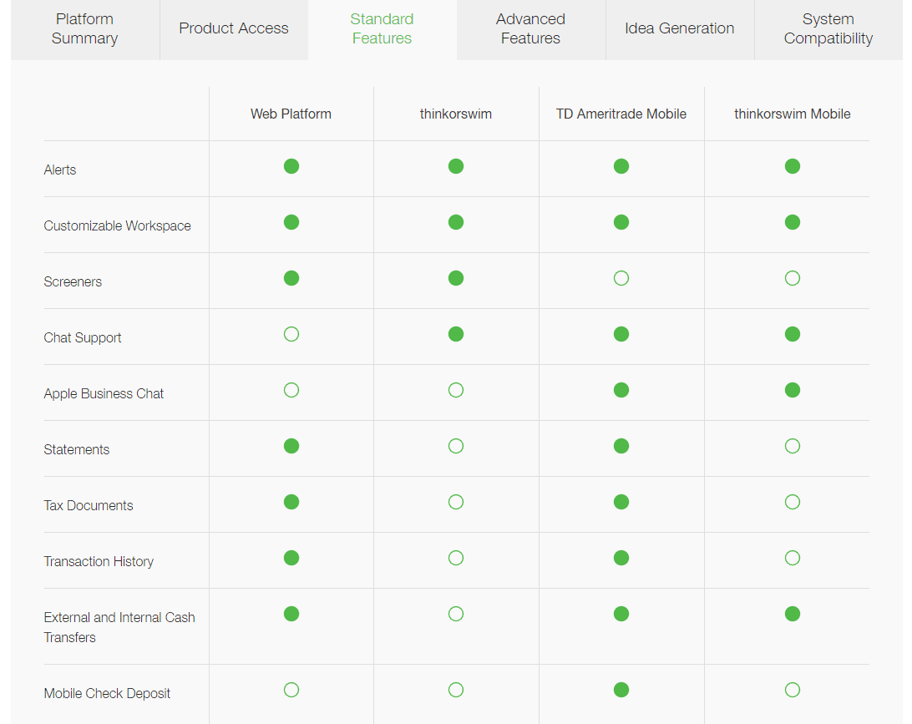This screenshot has width=912, height=724.
Task: Click Statements filled dot under Web Platform
Action: click(291, 446)
